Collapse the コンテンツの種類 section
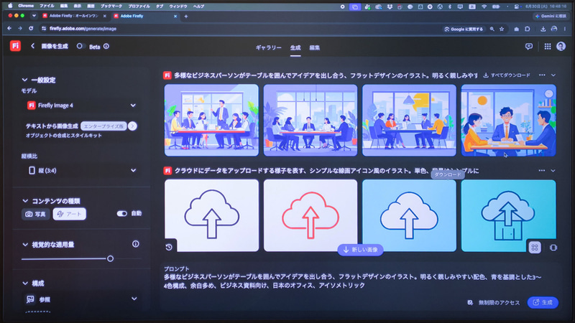Screen dimensions: 575x323 click(25, 201)
